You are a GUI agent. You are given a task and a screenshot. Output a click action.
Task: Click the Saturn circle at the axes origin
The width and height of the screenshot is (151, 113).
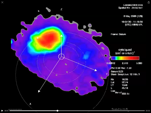coord(61,57)
